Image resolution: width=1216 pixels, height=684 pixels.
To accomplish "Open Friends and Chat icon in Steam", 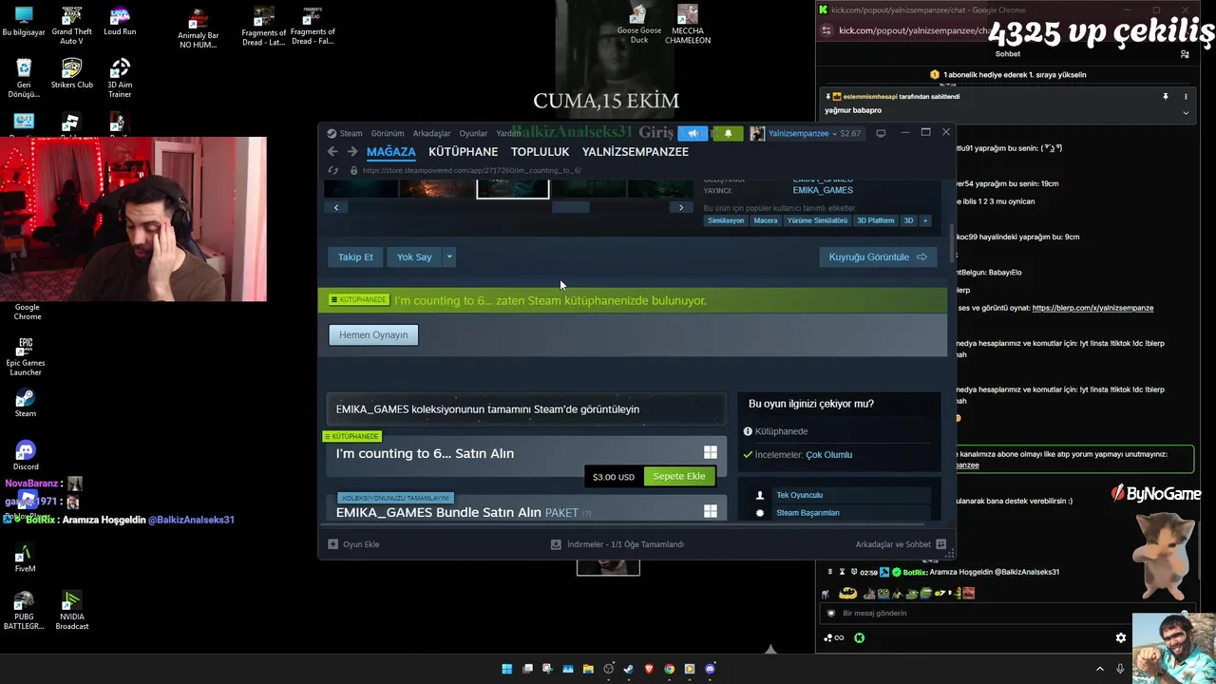I will coord(940,544).
